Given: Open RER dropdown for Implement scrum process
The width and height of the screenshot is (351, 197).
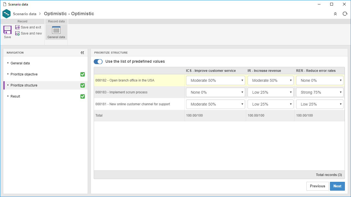Looking at the screenshot, I should pos(320,92).
